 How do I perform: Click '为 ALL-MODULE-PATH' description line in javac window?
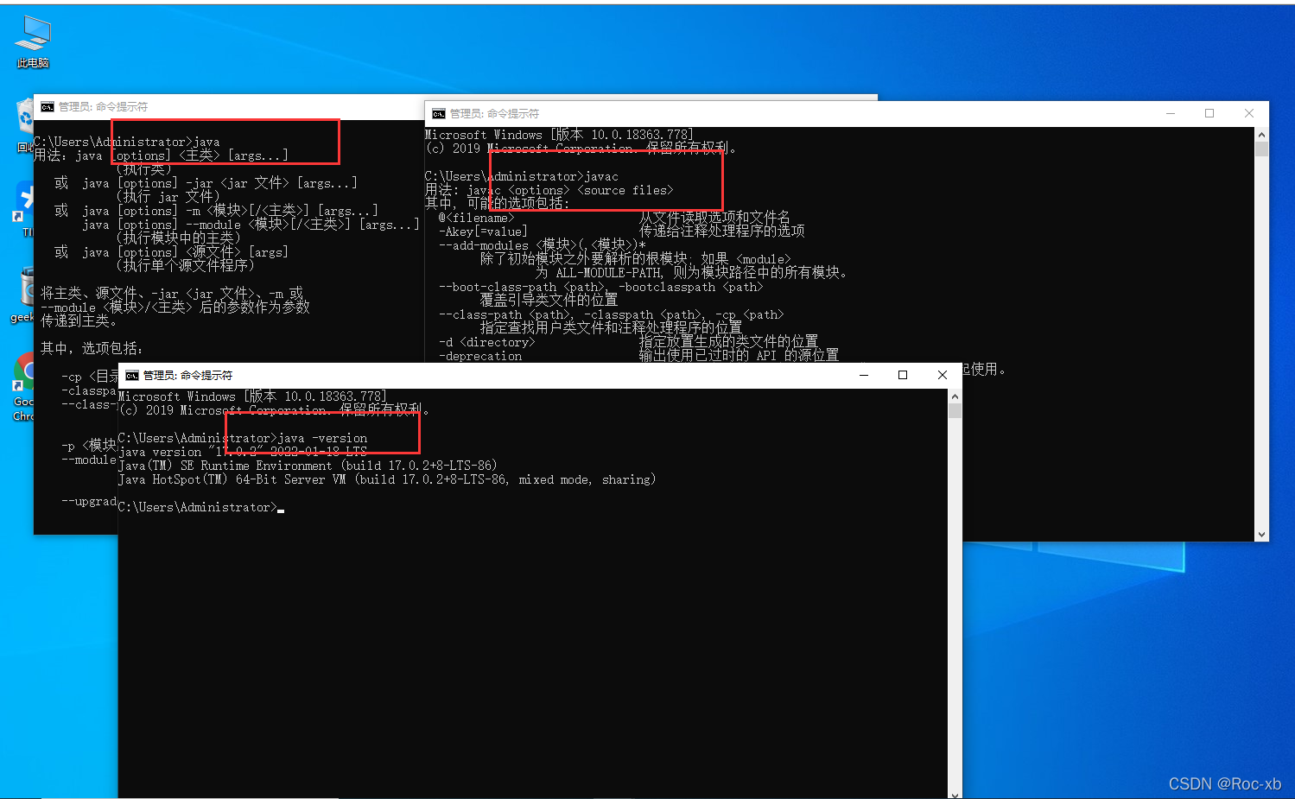(692, 272)
